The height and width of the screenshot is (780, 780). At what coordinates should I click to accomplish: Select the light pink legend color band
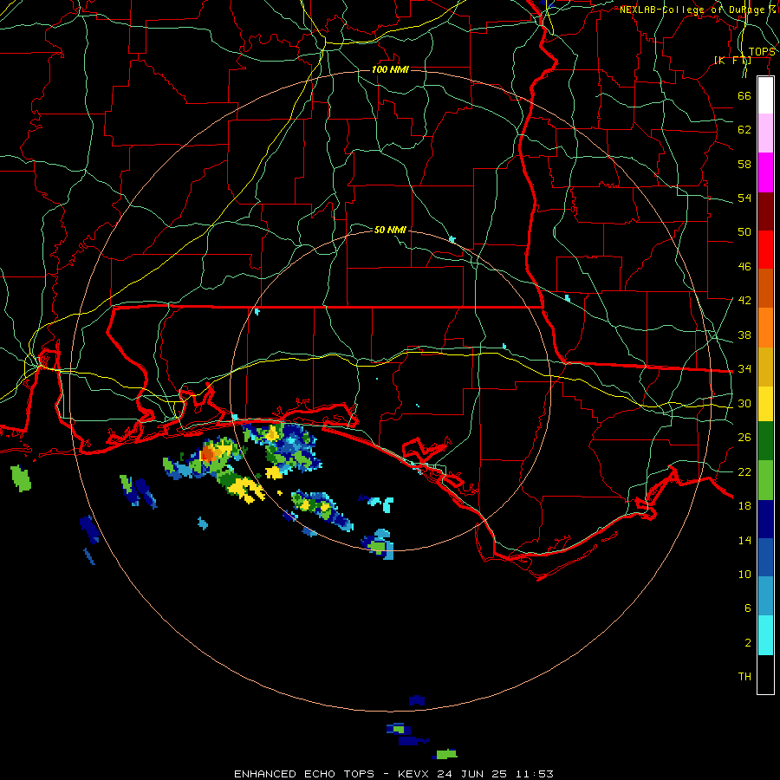(765, 133)
